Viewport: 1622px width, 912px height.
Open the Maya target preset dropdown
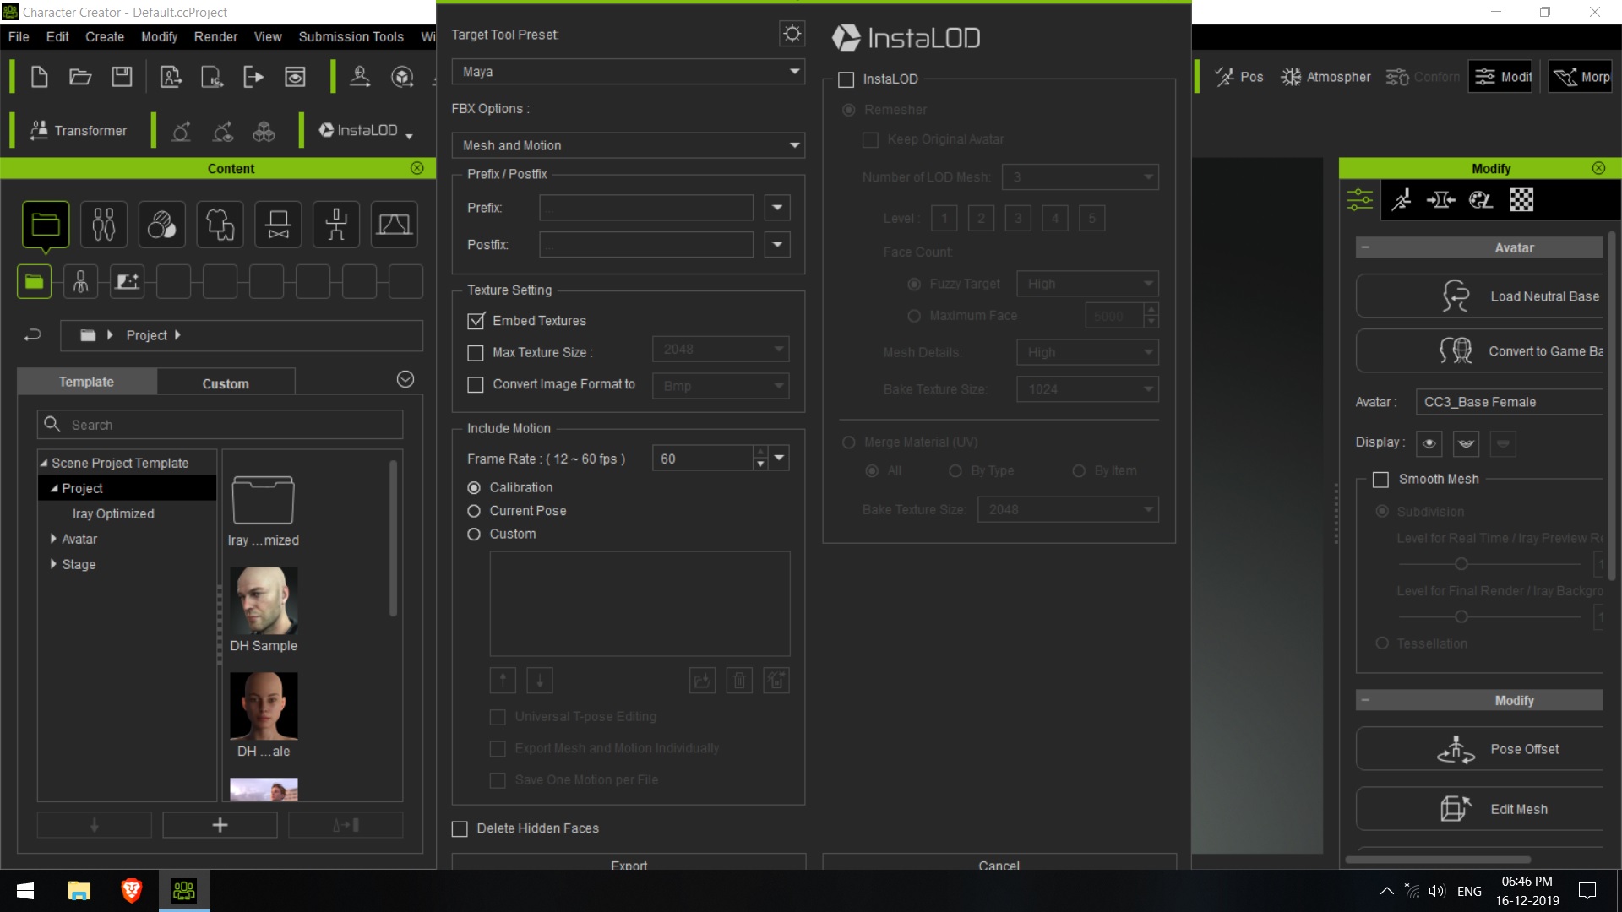coord(628,72)
